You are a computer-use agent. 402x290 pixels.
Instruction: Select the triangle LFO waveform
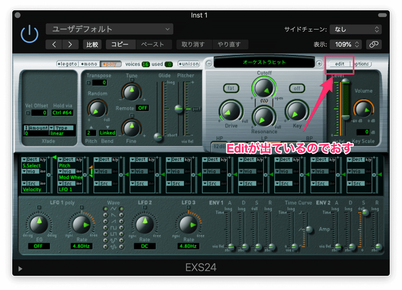tap(113, 209)
